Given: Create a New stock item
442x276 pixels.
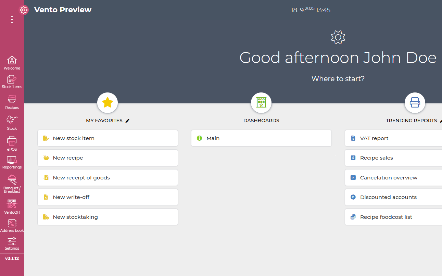Looking at the screenshot, I should [108, 138].
